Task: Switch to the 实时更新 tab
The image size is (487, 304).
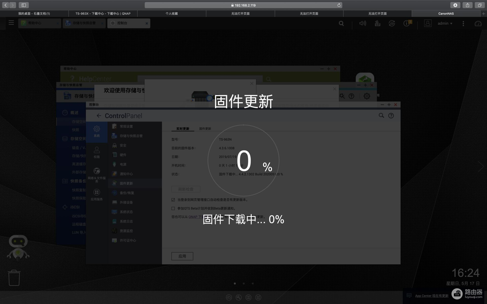Action: (183, 129)
